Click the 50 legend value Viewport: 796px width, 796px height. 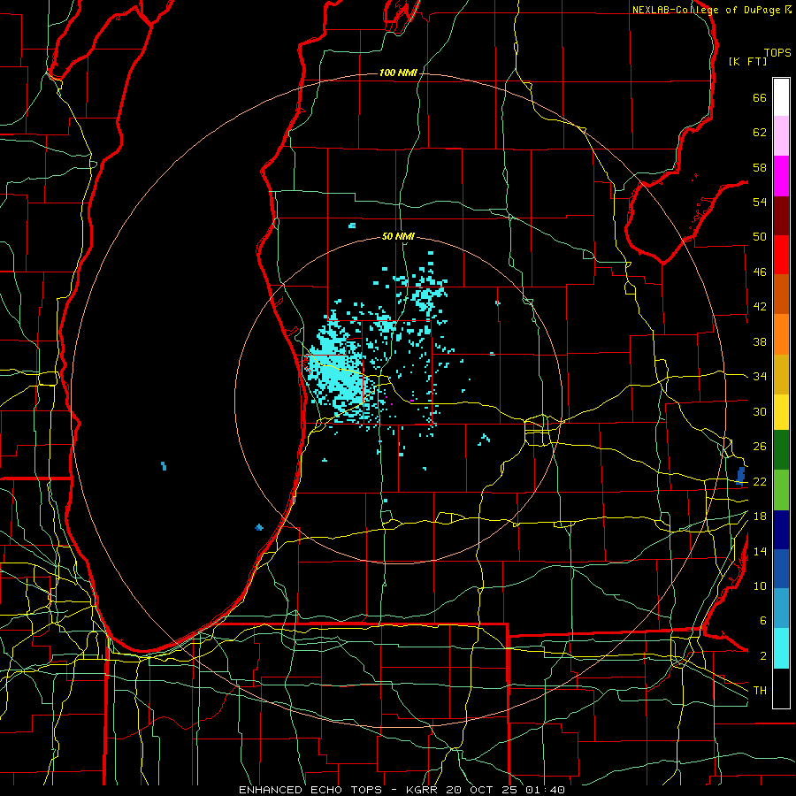760,237
